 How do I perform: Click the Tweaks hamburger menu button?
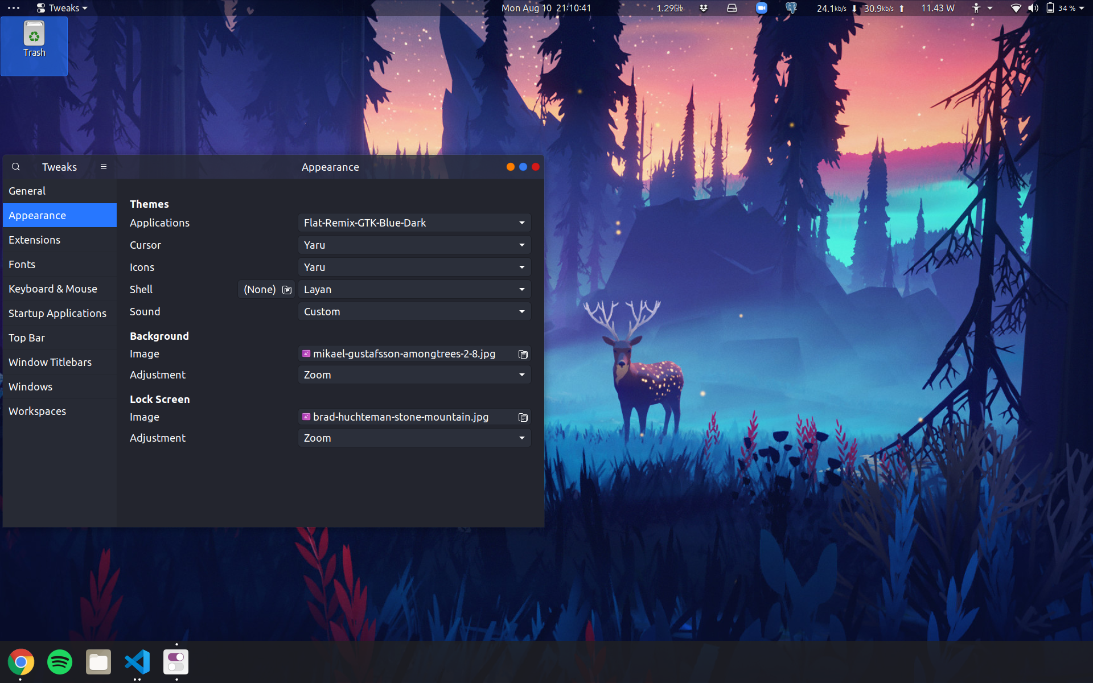(103, 166)
